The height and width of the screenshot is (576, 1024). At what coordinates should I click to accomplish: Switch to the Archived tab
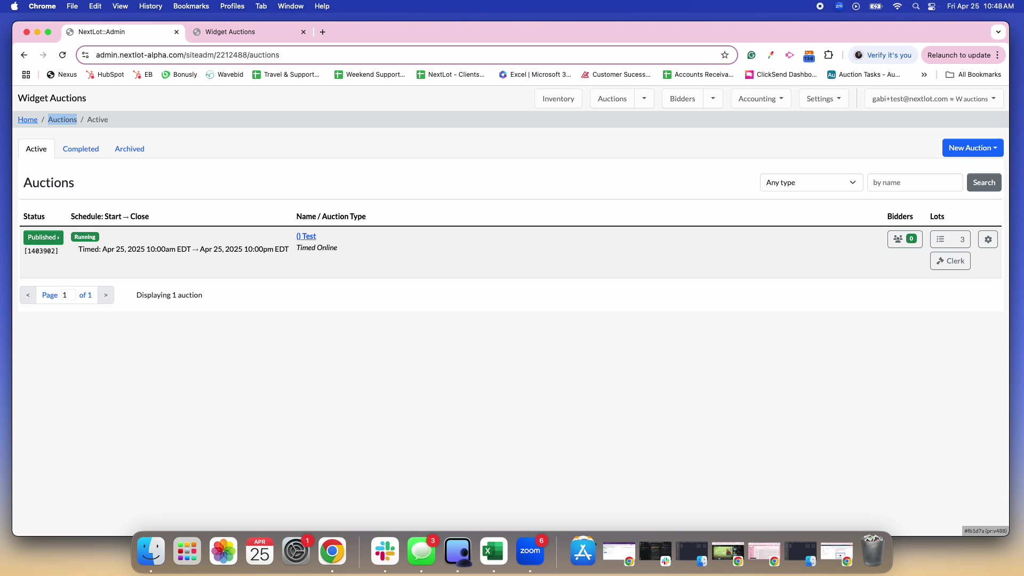point(130,149)
